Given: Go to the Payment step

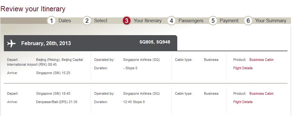Looking at the screenshot, I should 229,21.
